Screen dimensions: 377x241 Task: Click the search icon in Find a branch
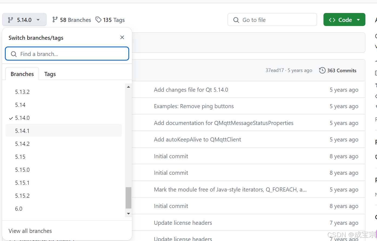[x=14, y=54]
